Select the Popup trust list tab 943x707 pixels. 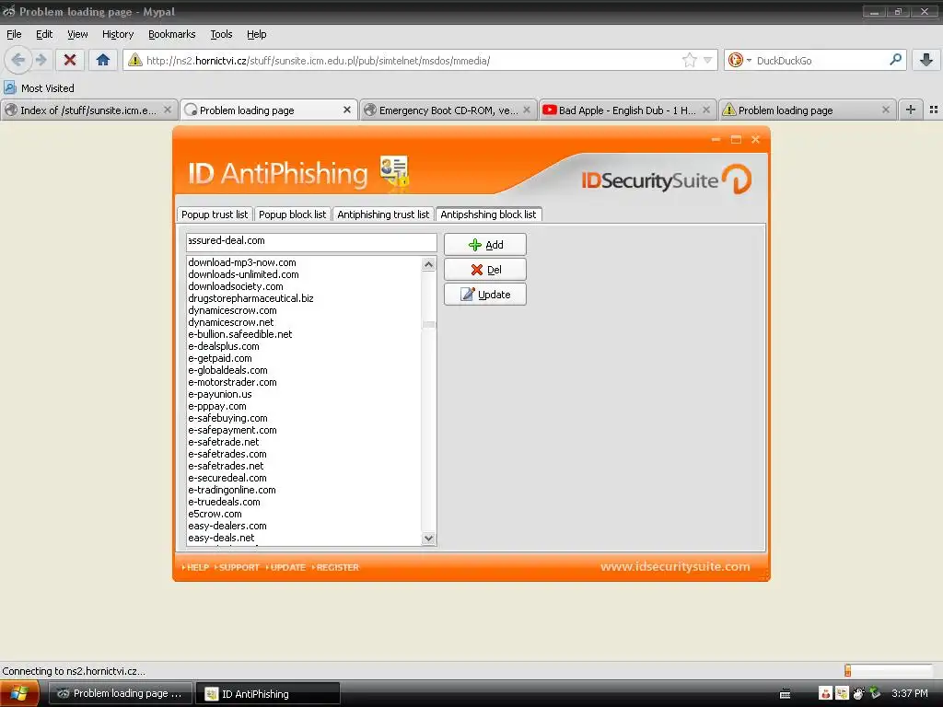pos(214,214)
